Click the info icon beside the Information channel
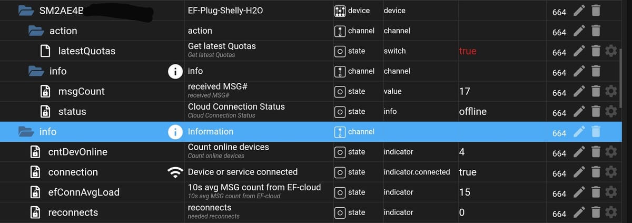The width and height of the screenshot is (632, 223). (175, 132)
